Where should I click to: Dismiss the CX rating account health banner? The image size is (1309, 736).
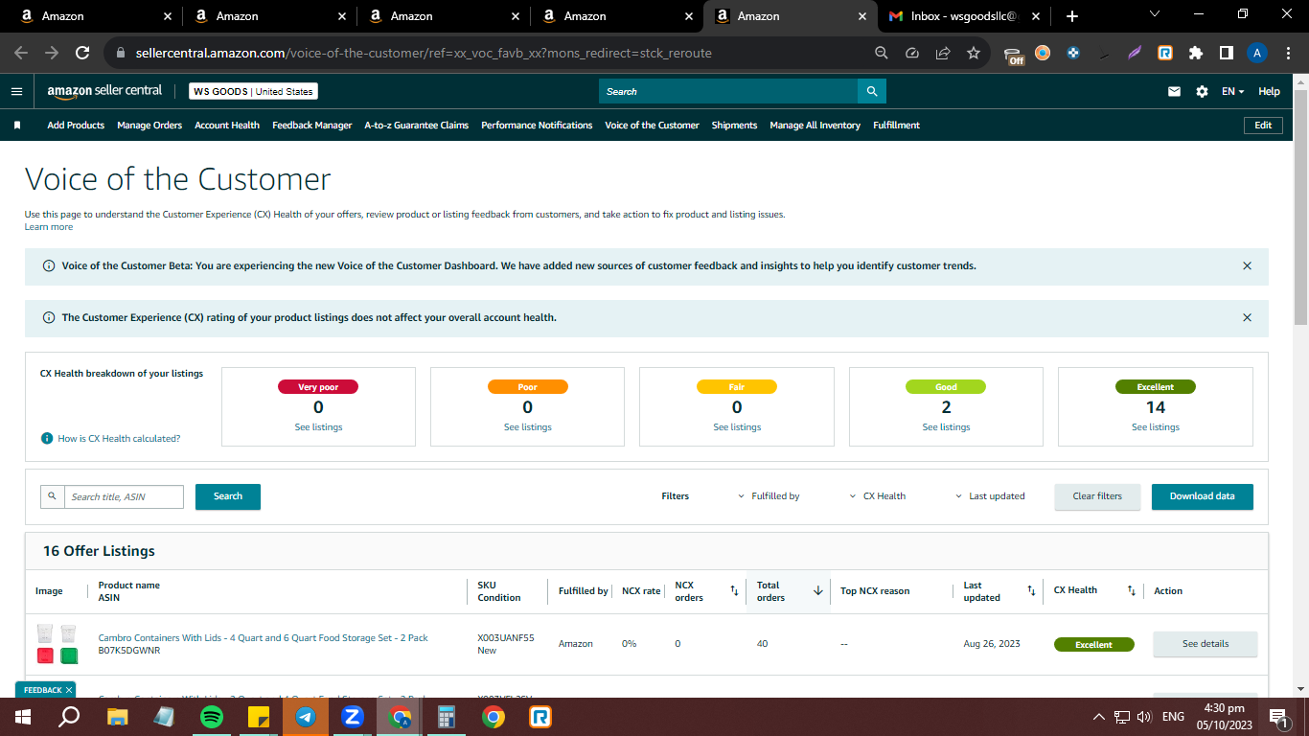point(1247,317)
